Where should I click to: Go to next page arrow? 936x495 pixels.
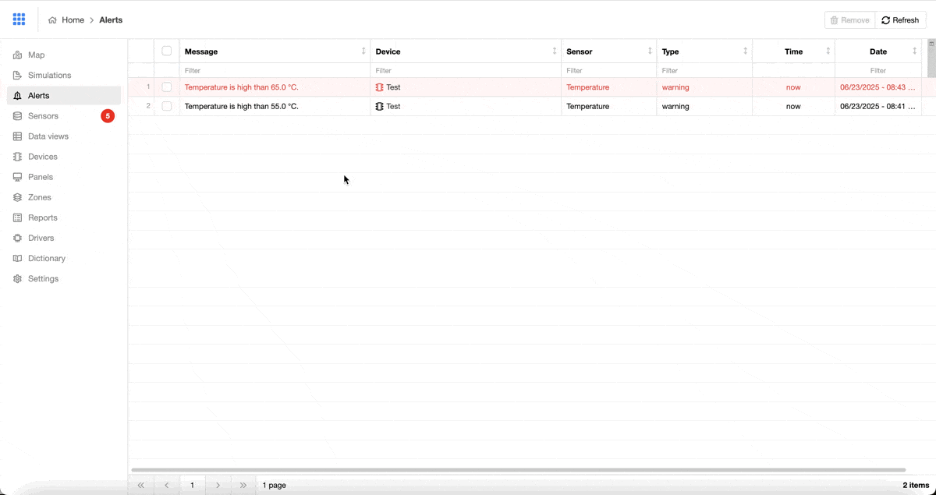pos(218,485)
